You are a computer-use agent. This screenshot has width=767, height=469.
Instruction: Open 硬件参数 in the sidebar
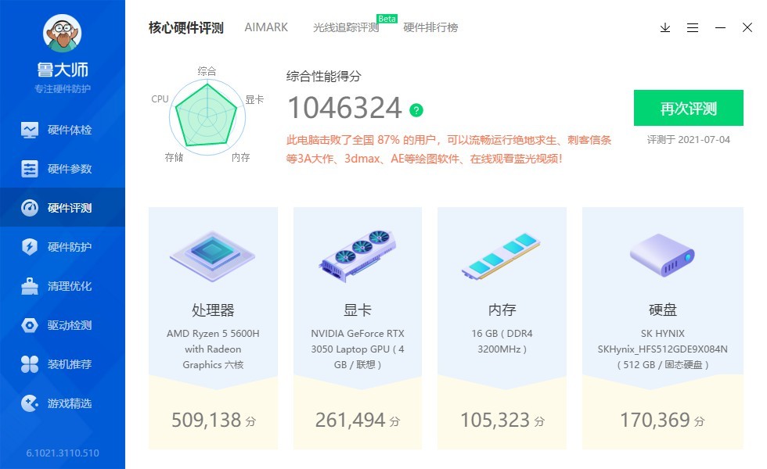(x=63, y=169)
